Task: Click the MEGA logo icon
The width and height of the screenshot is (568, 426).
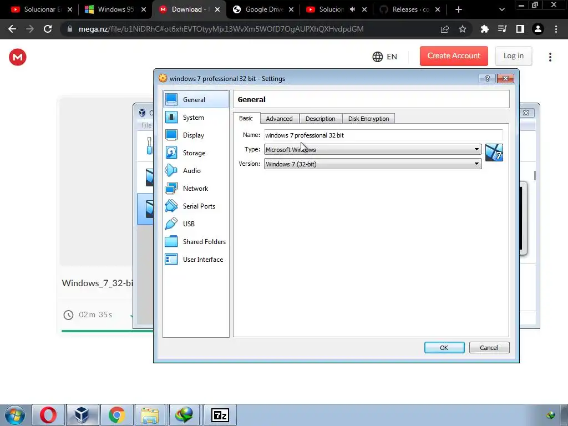Action: point(18,57)
